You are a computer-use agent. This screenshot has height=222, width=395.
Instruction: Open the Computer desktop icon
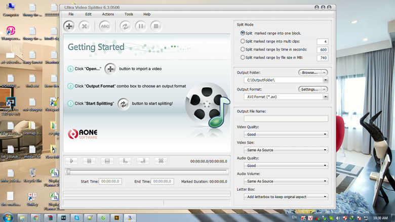pyautogui.click(x=11, y=10)
